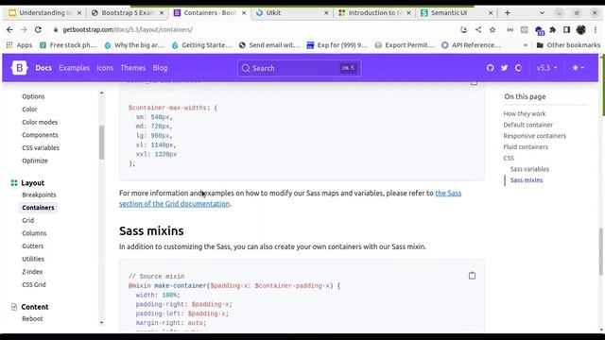Reload the page with the refresh icon

pos(38,29)
